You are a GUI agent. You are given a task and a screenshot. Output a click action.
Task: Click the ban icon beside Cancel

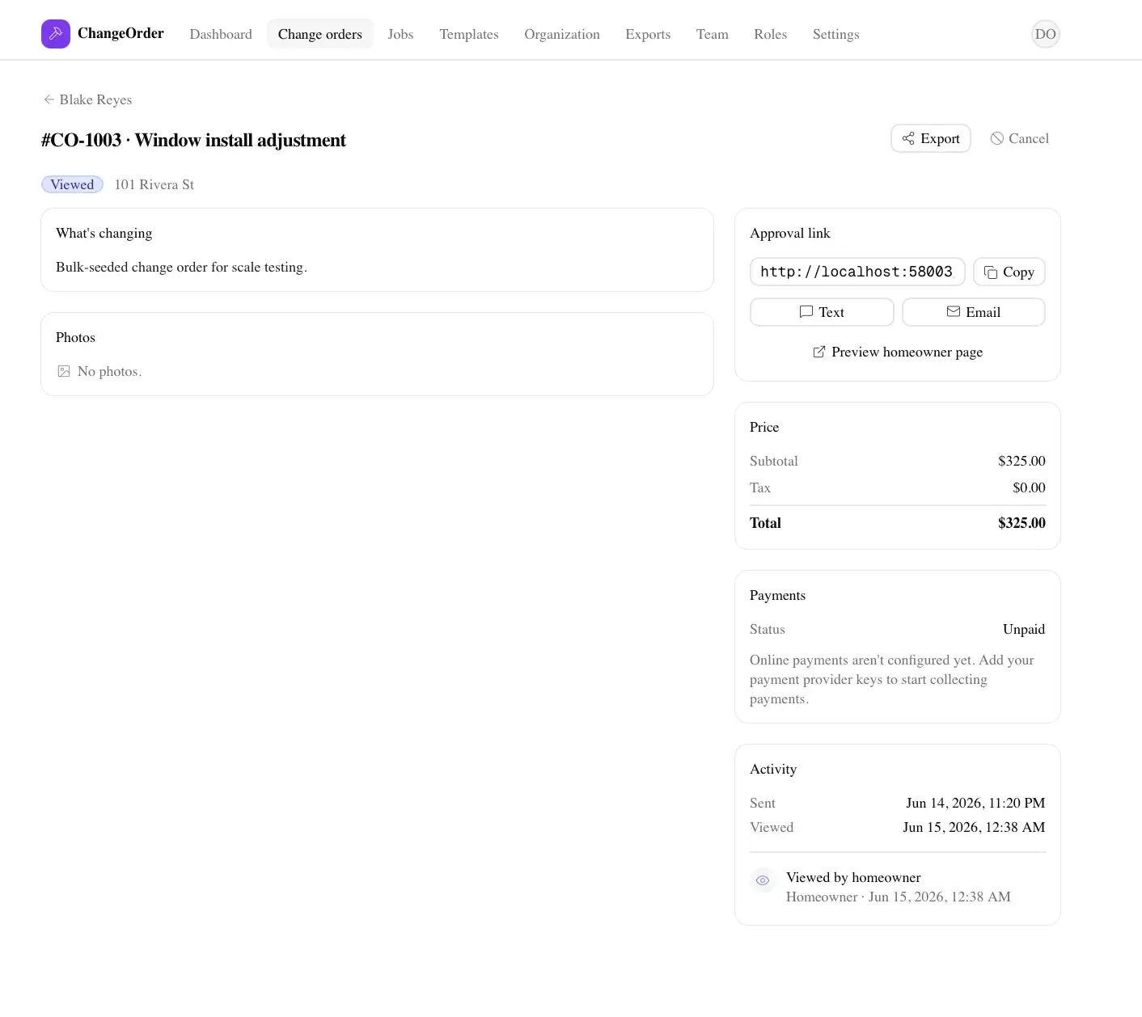coord(997,138)
